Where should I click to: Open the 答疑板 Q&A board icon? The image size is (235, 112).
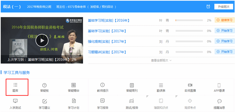pyautogui.click(x=44, y=85)
